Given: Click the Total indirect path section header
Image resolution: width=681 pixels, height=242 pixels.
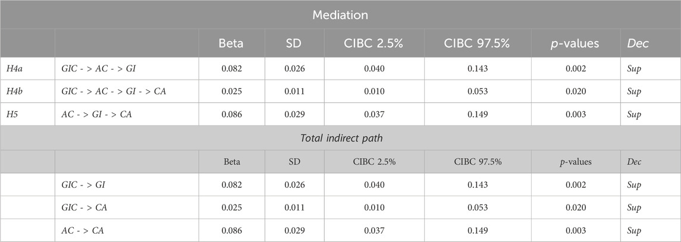Looking at the screenshot, I should [x=340, y=139].
